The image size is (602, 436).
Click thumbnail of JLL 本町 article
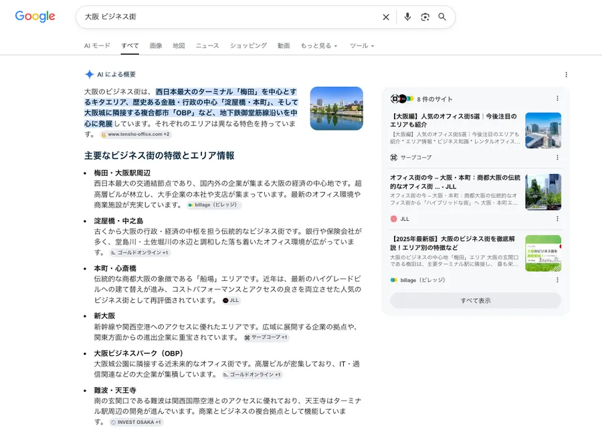point(543,192)
